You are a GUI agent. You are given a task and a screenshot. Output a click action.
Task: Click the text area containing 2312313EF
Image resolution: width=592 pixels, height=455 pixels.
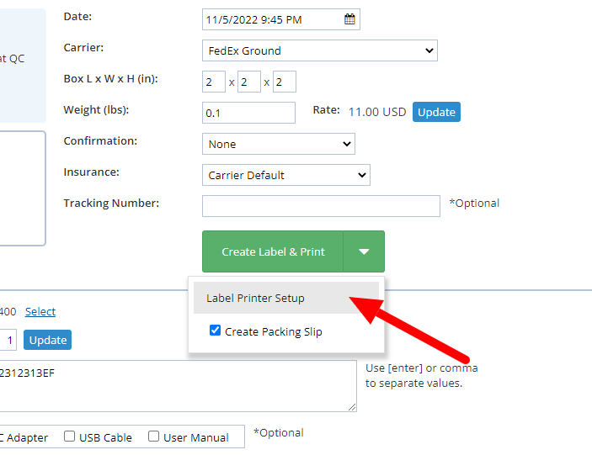coord(177,386)
